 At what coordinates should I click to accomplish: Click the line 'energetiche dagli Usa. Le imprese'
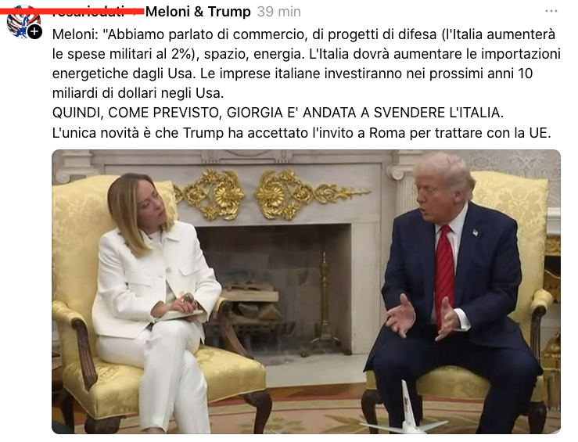coord(293,74)
